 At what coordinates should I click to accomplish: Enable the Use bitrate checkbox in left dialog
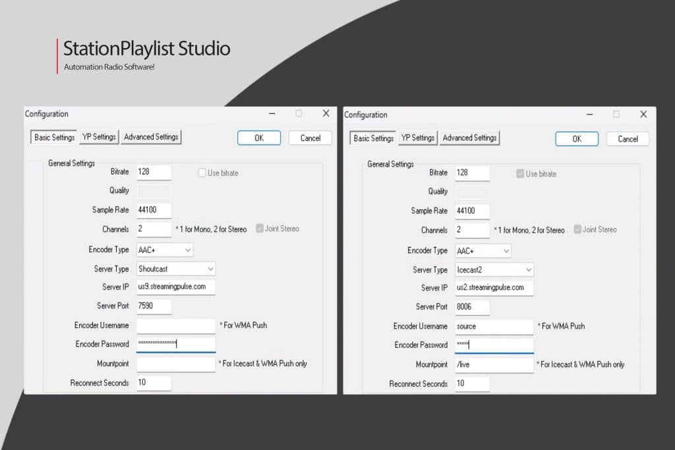(201, 173)
